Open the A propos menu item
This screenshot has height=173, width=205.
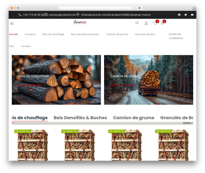30,34
